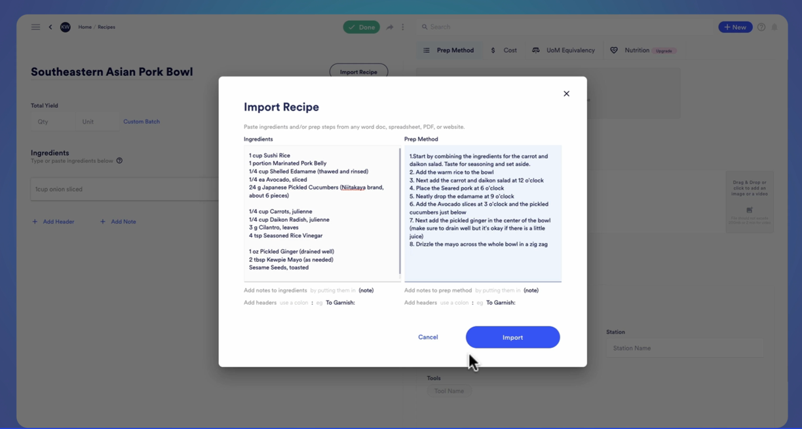Open the three-dot more options menu
The image size is (802, 429).
click(403, 27)
